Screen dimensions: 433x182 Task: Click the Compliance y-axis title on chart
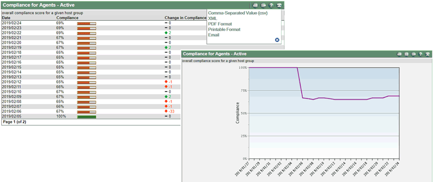coord(238,113)
